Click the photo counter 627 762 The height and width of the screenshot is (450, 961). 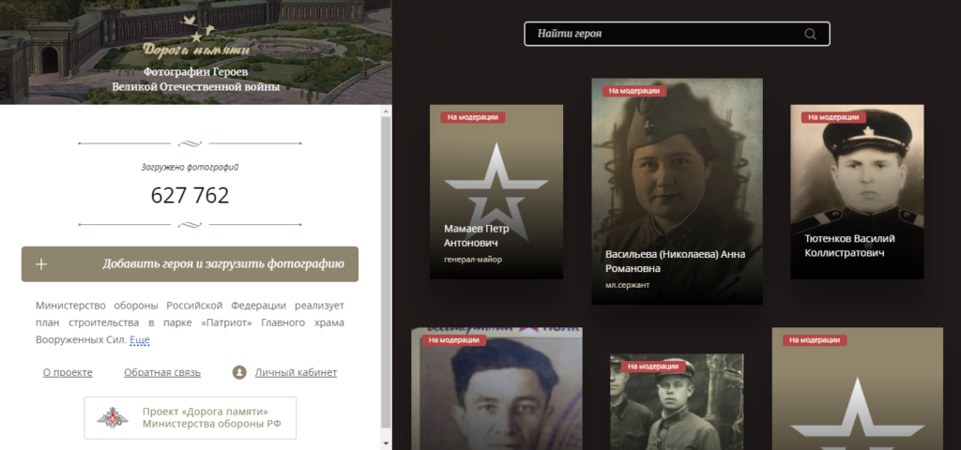[190, 195]
